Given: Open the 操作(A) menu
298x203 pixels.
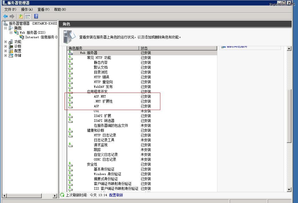Looking at the screenshot, I should coord(27,9).
